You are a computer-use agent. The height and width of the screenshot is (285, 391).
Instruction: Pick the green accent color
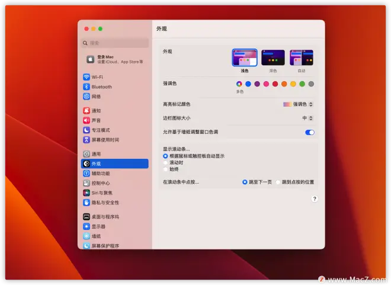(x=302, y=84)
